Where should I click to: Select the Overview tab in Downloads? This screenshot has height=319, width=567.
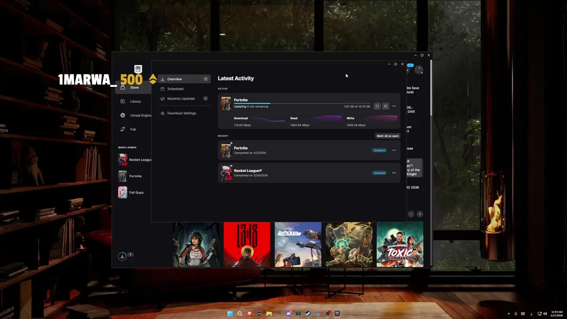point(184,79)
